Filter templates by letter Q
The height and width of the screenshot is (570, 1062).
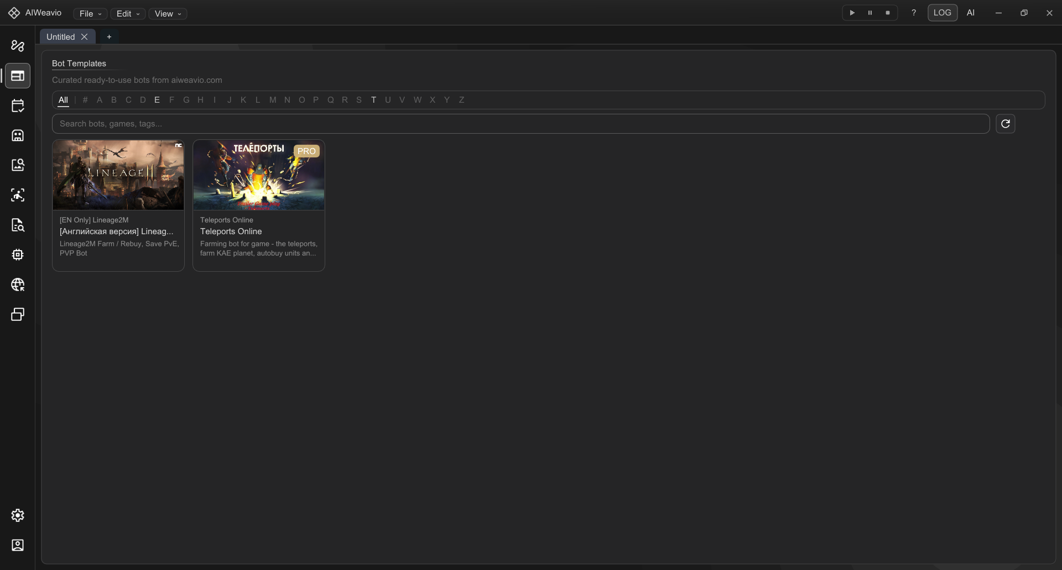pyautogui.click(x=330, y=100)
